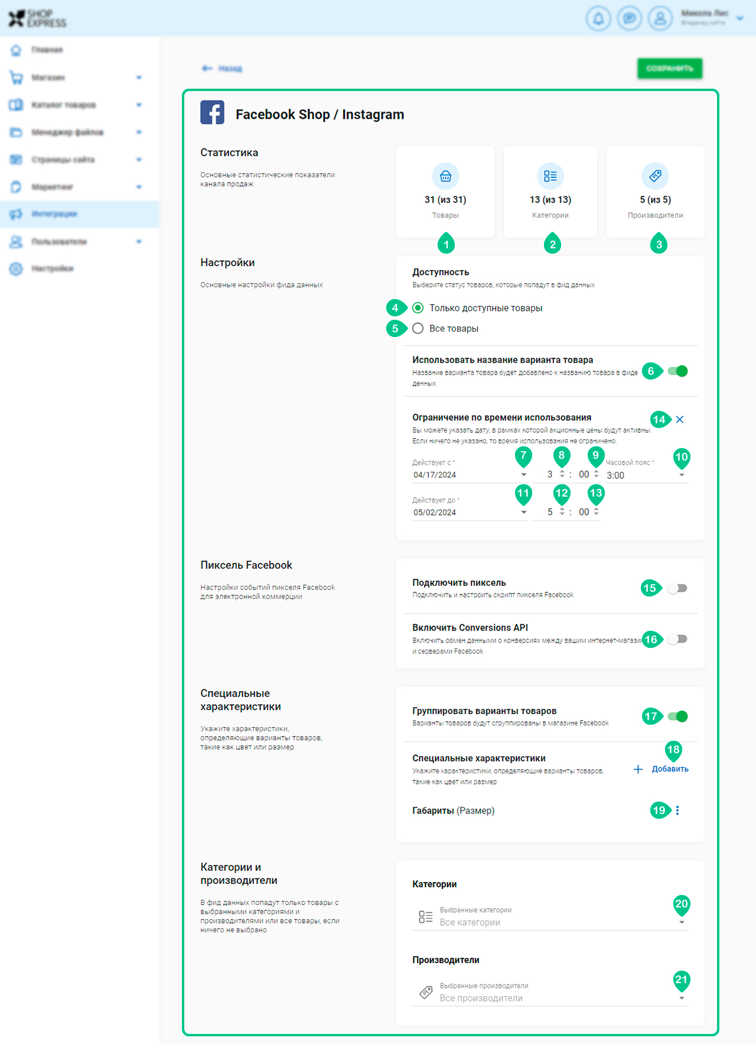Image resolution: width=756 pixels, height=1044 pixels.
Task: Open the timezone 3:00 dropdown
Action: click(x=682, y=475)
